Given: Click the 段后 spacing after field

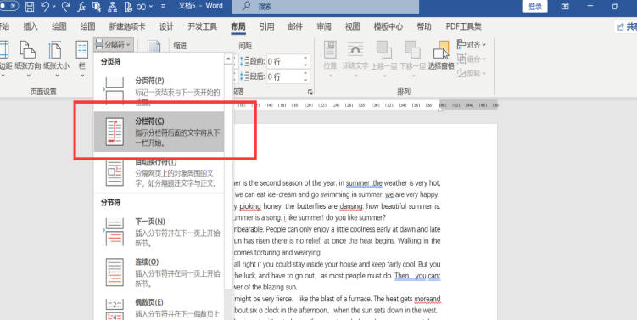Looking at the screenshot, I should tap(284, 76).
